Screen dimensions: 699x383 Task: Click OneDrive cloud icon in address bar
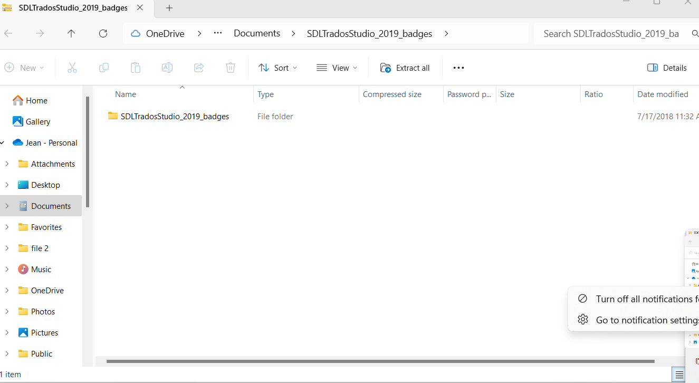[136, 33]
